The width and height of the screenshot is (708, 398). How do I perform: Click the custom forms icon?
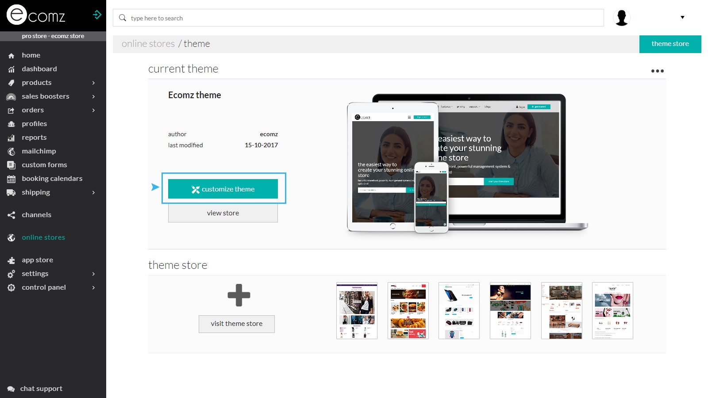(12, 165)
